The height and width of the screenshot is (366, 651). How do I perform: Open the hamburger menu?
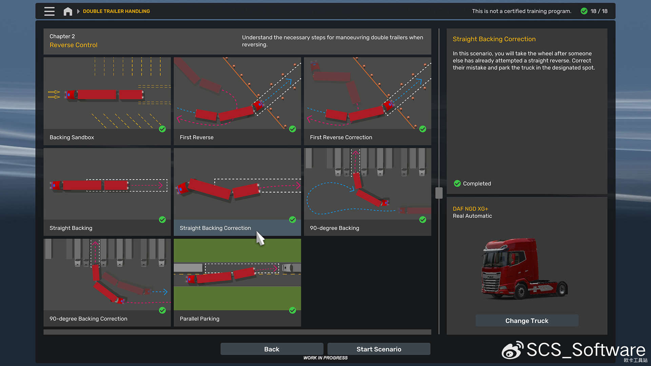click(x=49, y=11)
